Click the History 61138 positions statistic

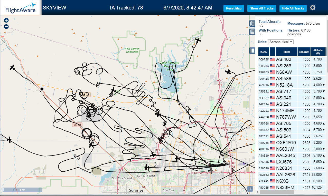[x=299, y=32]
